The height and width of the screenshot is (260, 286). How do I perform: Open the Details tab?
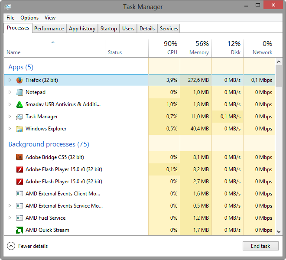[147, 29]
